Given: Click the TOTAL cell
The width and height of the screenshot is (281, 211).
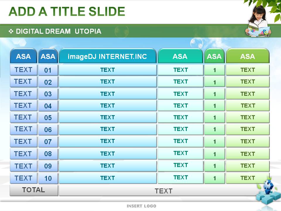Looking at the screenshot, I should point(34,190).
